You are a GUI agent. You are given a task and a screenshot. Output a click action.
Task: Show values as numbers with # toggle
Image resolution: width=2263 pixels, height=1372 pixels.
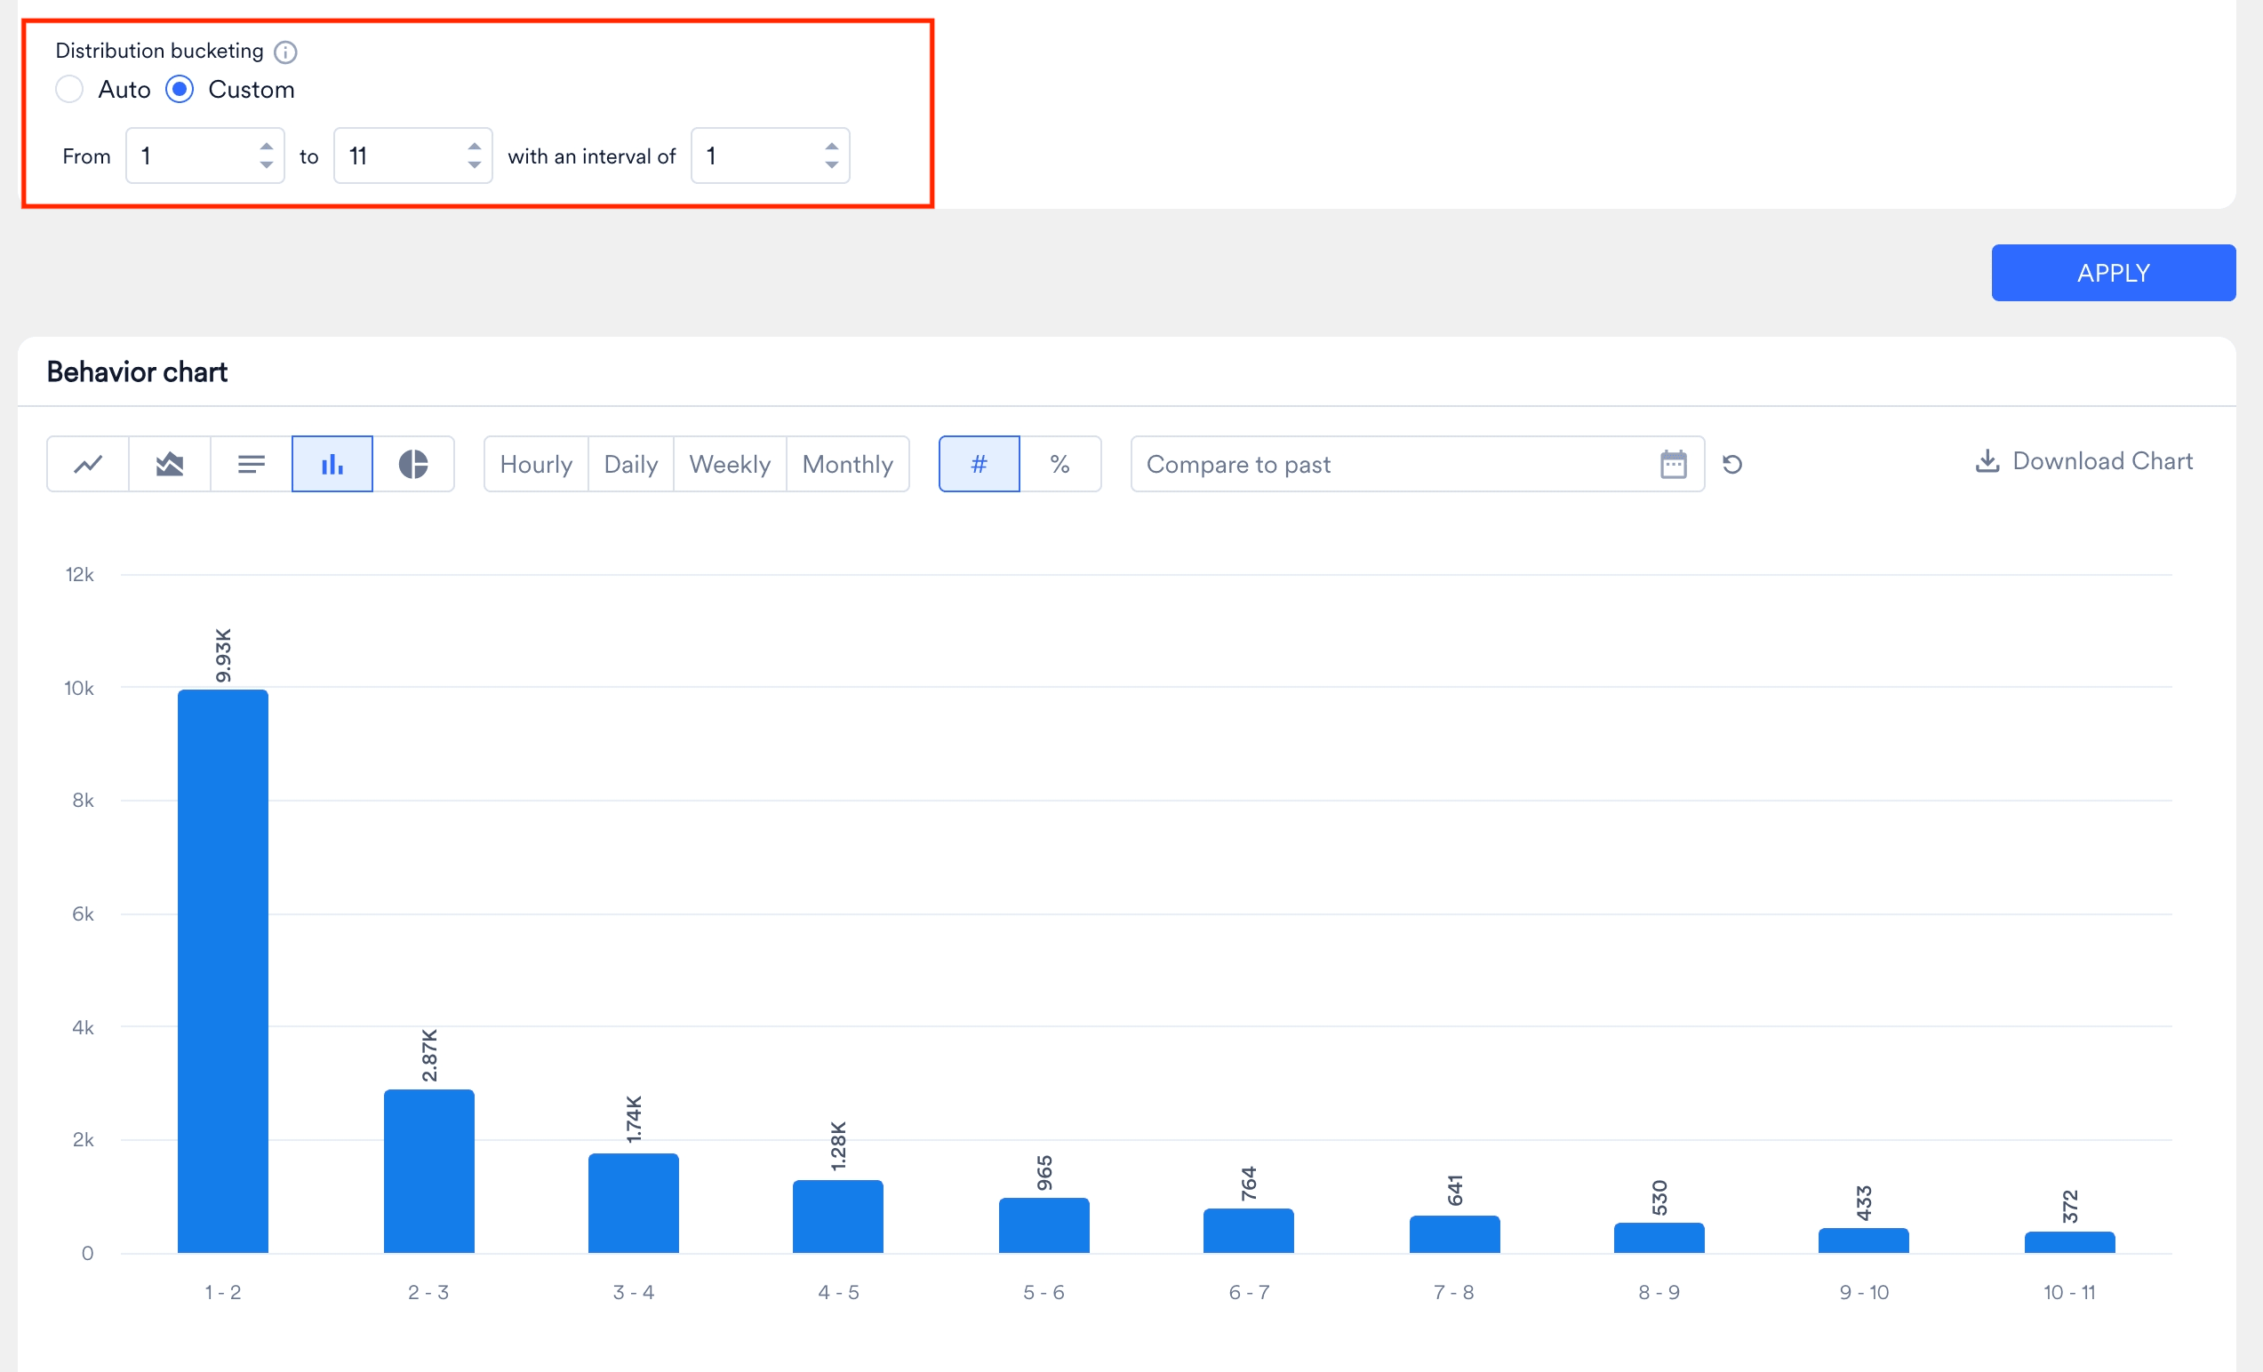[979, 464]
